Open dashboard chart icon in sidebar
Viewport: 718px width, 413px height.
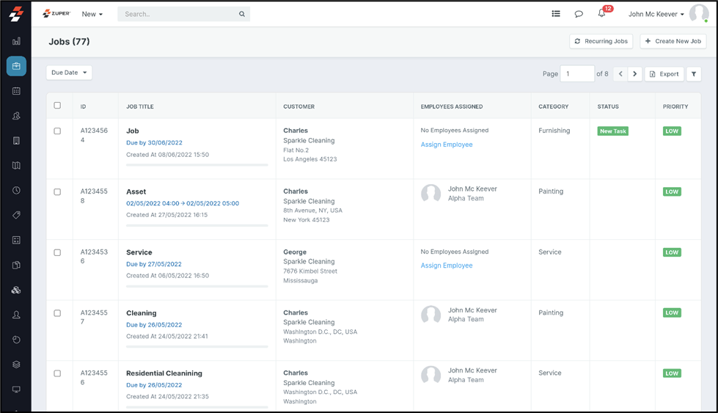16,41
